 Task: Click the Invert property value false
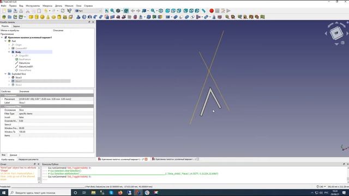[x=56, y=118]
